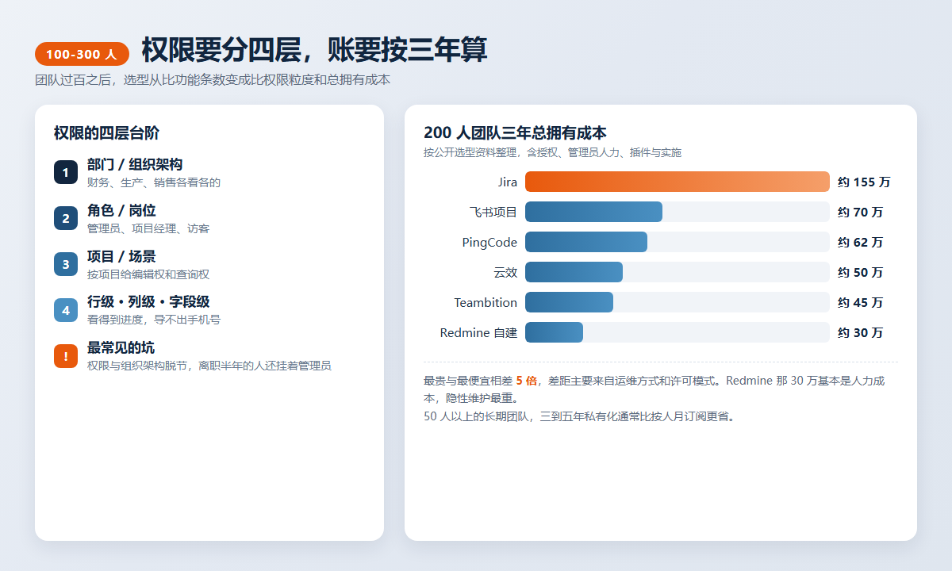Click the description 看得到进度，导不出手机号
This screenshot has width=952, height=571.
click(154, 320)
